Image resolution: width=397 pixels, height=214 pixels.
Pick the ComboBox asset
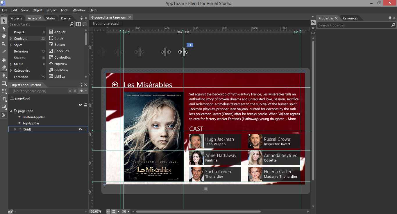(x=60, y=57)
